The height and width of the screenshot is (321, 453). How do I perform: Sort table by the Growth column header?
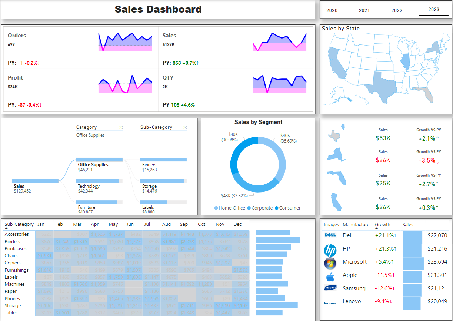(382, 224)
